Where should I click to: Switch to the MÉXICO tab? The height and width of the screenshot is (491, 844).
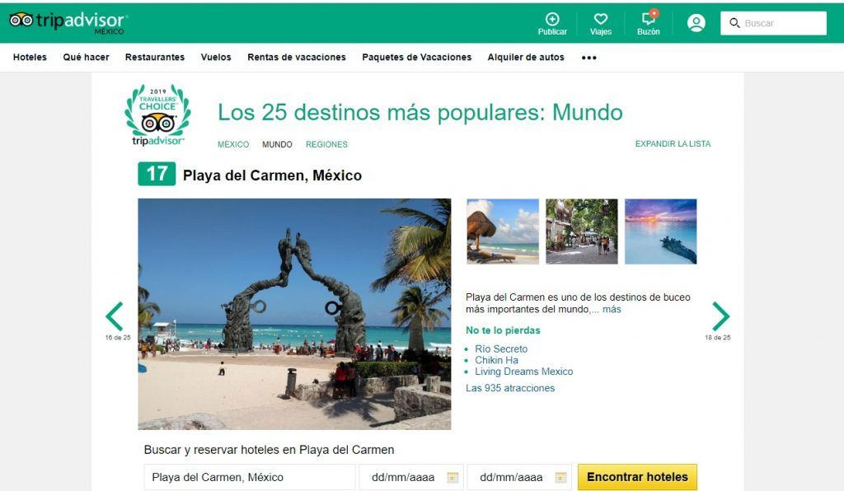coord(233,144)
